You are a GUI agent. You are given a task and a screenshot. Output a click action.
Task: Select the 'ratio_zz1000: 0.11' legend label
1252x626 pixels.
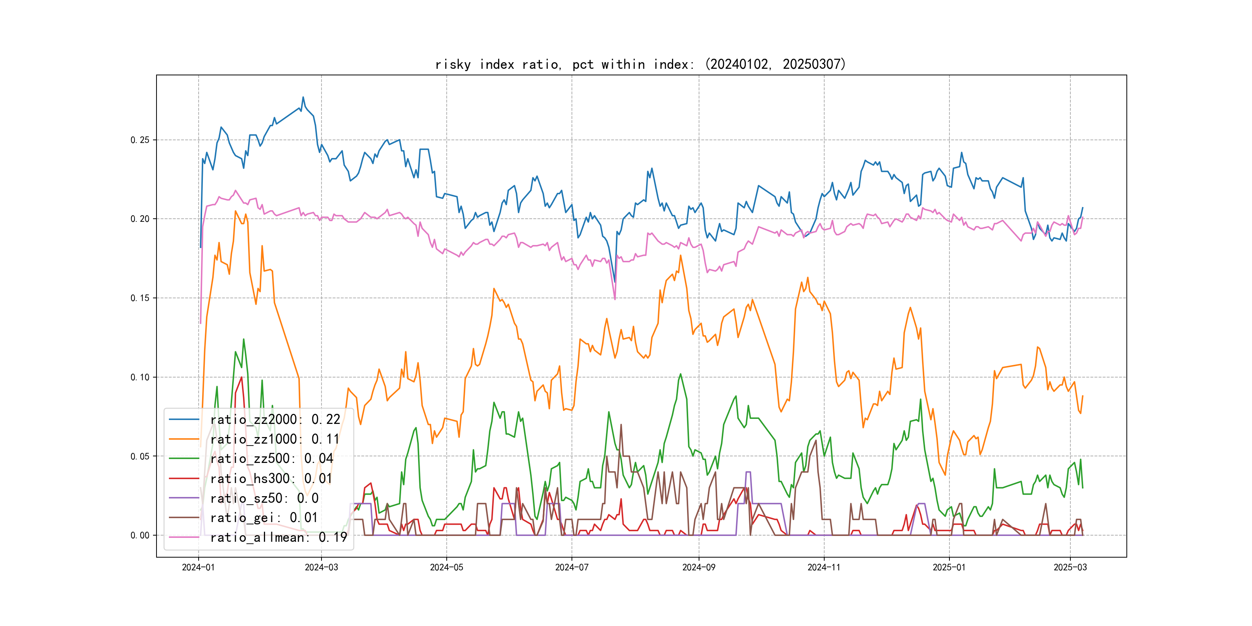click(x=275, y=439)
